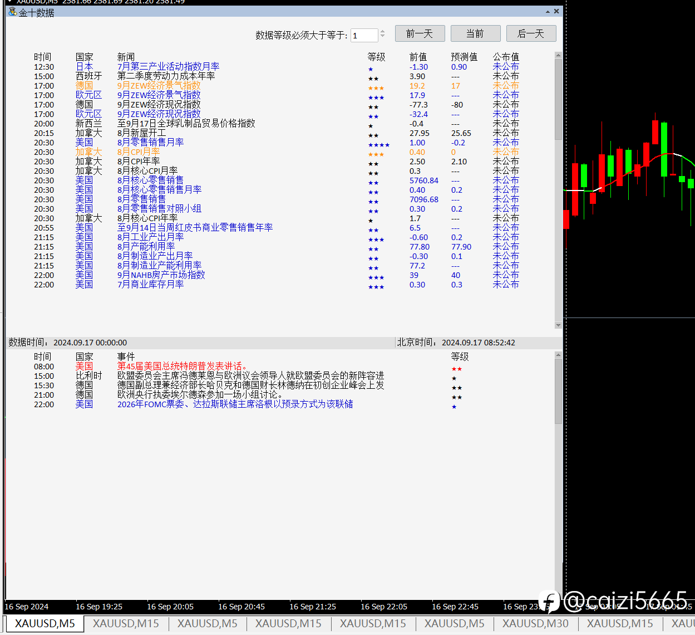This screenshot has height=635, width=695.
Task: Click the 金十数据 window title icon
Action: tap(12, 12)
